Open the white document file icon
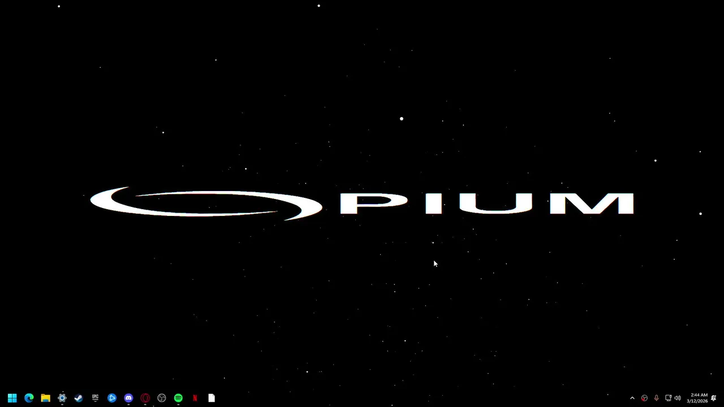724x407 pixels. click(212, 398)
